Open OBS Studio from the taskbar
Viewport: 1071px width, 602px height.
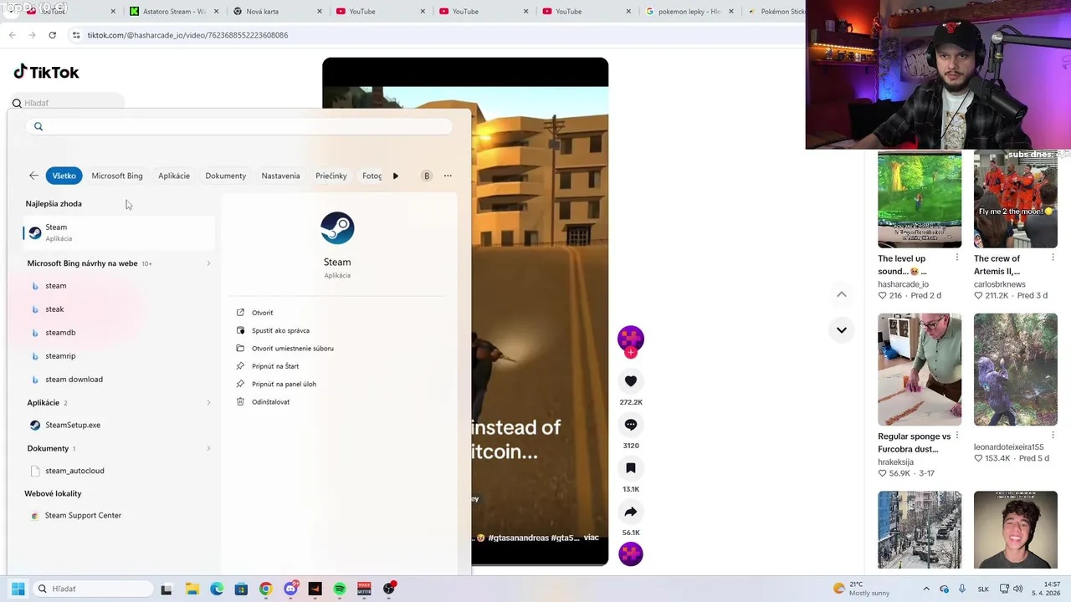389,589
